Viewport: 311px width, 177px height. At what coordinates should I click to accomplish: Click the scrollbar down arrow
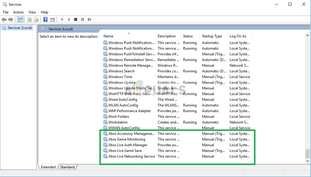tap(307, 161)
